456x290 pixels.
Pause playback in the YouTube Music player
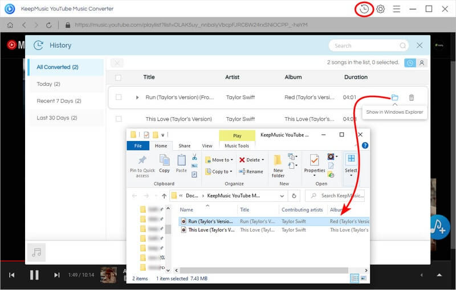(34, 275)
